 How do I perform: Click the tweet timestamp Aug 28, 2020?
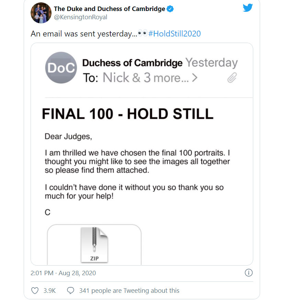[63, 273]
